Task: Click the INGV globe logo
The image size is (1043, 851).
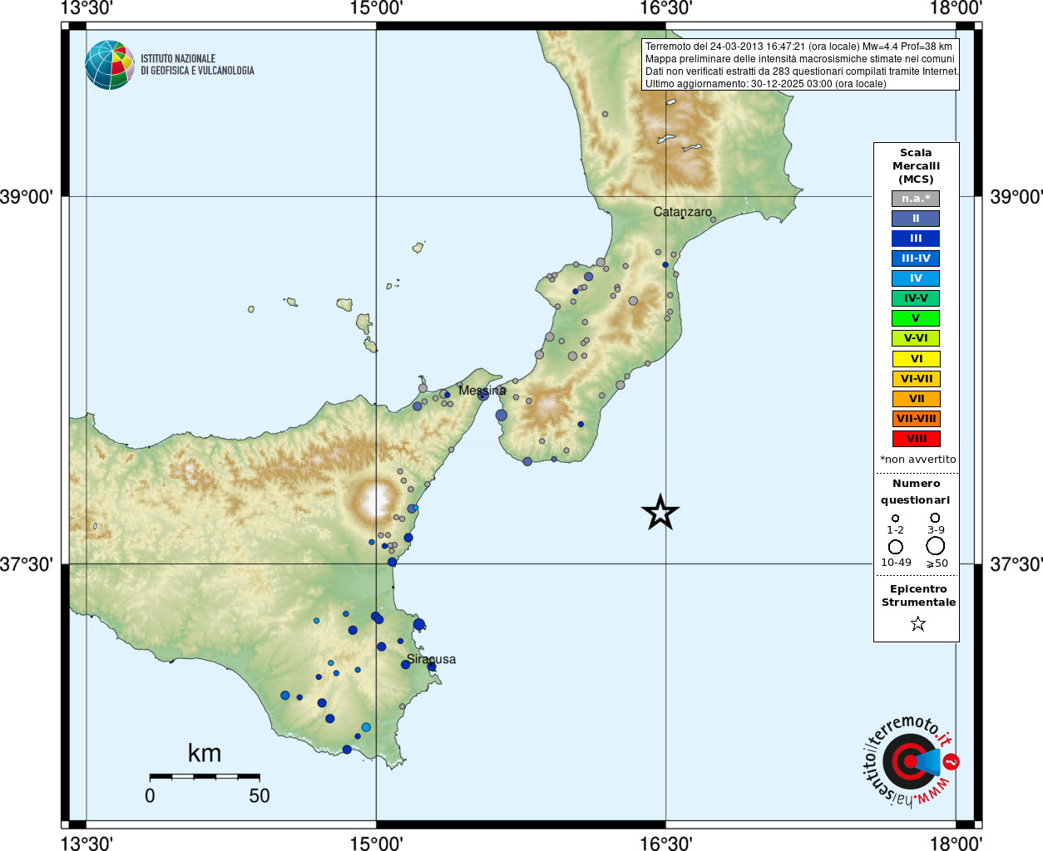Action: click(110, 65)
